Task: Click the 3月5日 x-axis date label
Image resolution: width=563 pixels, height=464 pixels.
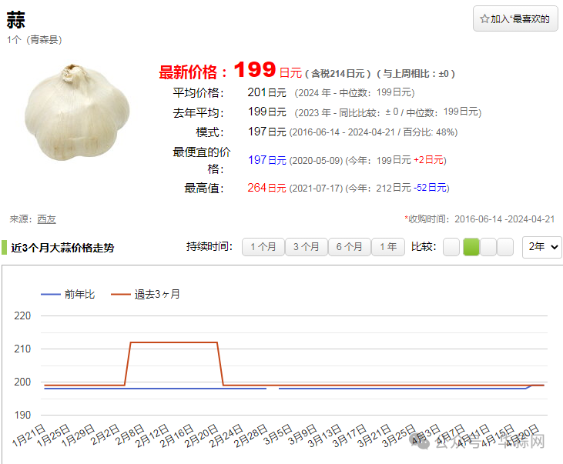Action: [278, 434]
